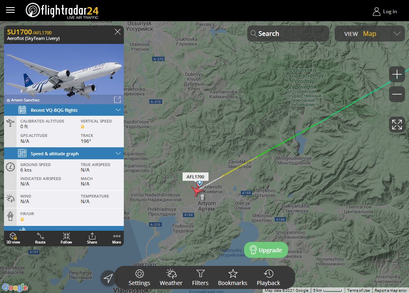This screenshot has height=293, width=409.
Task: Show the Weather layers
Action: 171,277
